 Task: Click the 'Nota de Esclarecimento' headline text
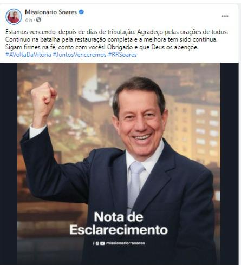[119, 223]
